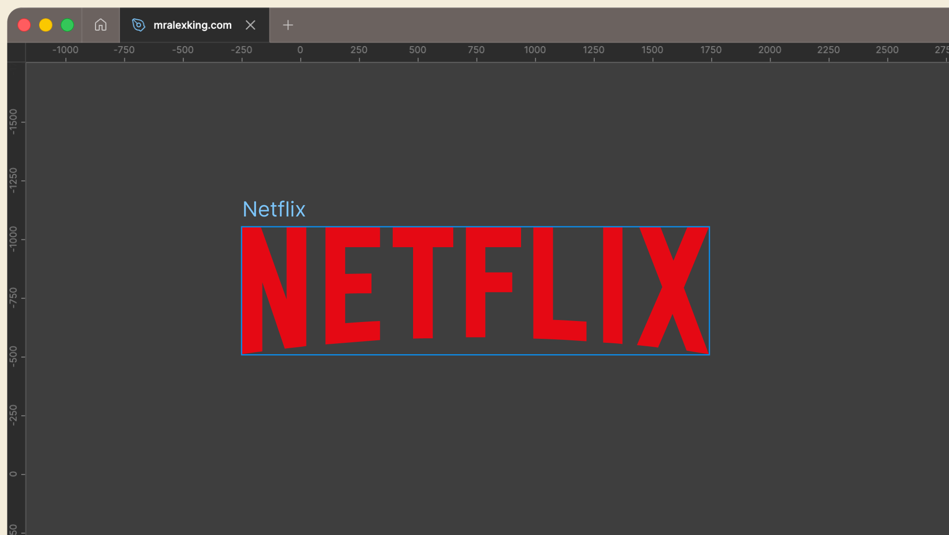
Task: Select the red NETFLIX logo artwork
Action: click(475, 291)
